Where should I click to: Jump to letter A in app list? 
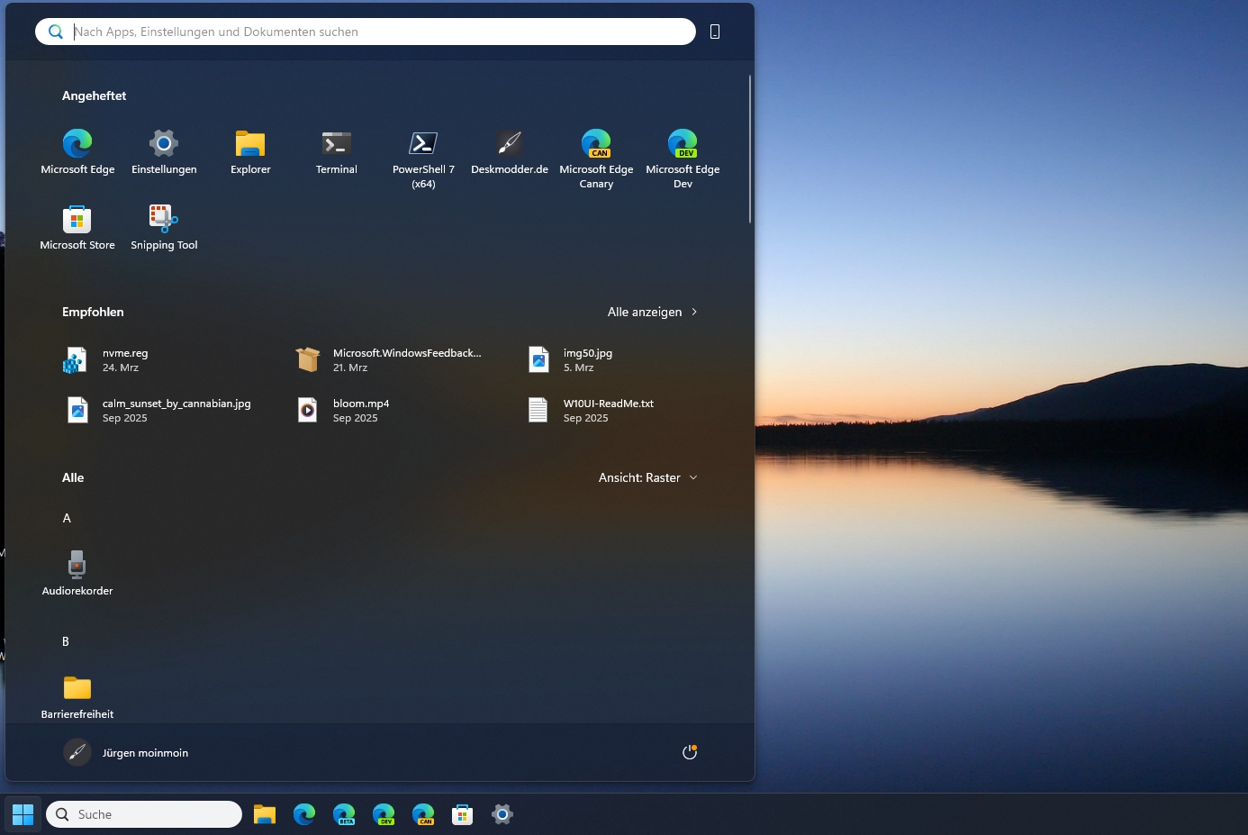67,518
